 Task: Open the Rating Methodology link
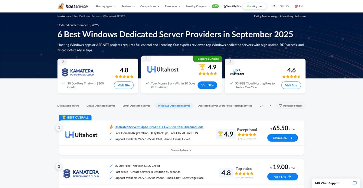(x=266, y=16)
